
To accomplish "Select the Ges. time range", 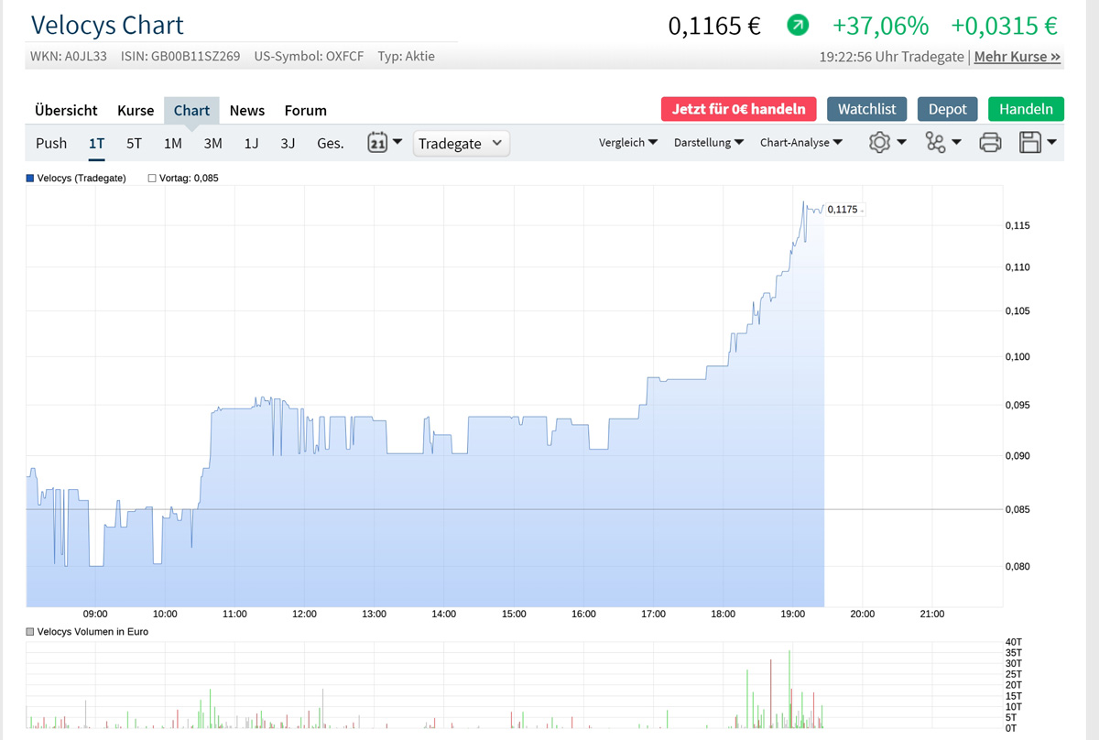I will tap(331, 143).
